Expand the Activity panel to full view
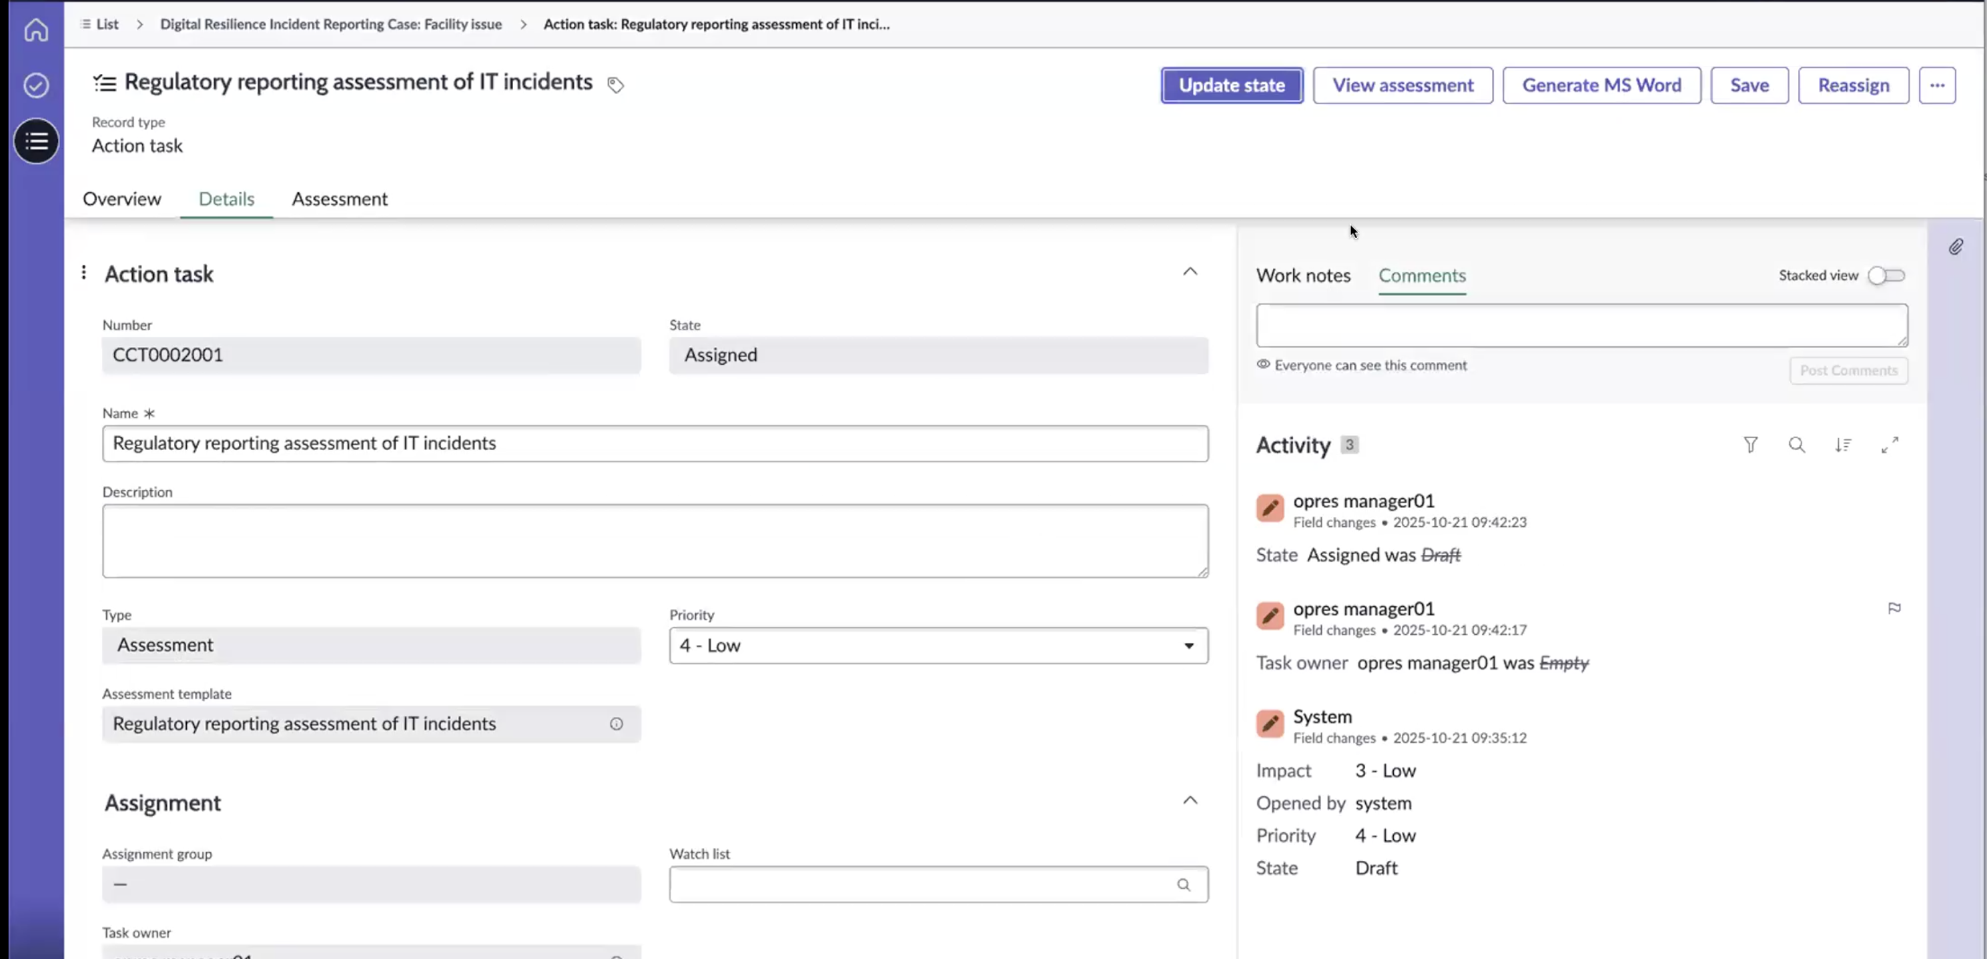 (1889, 445)
